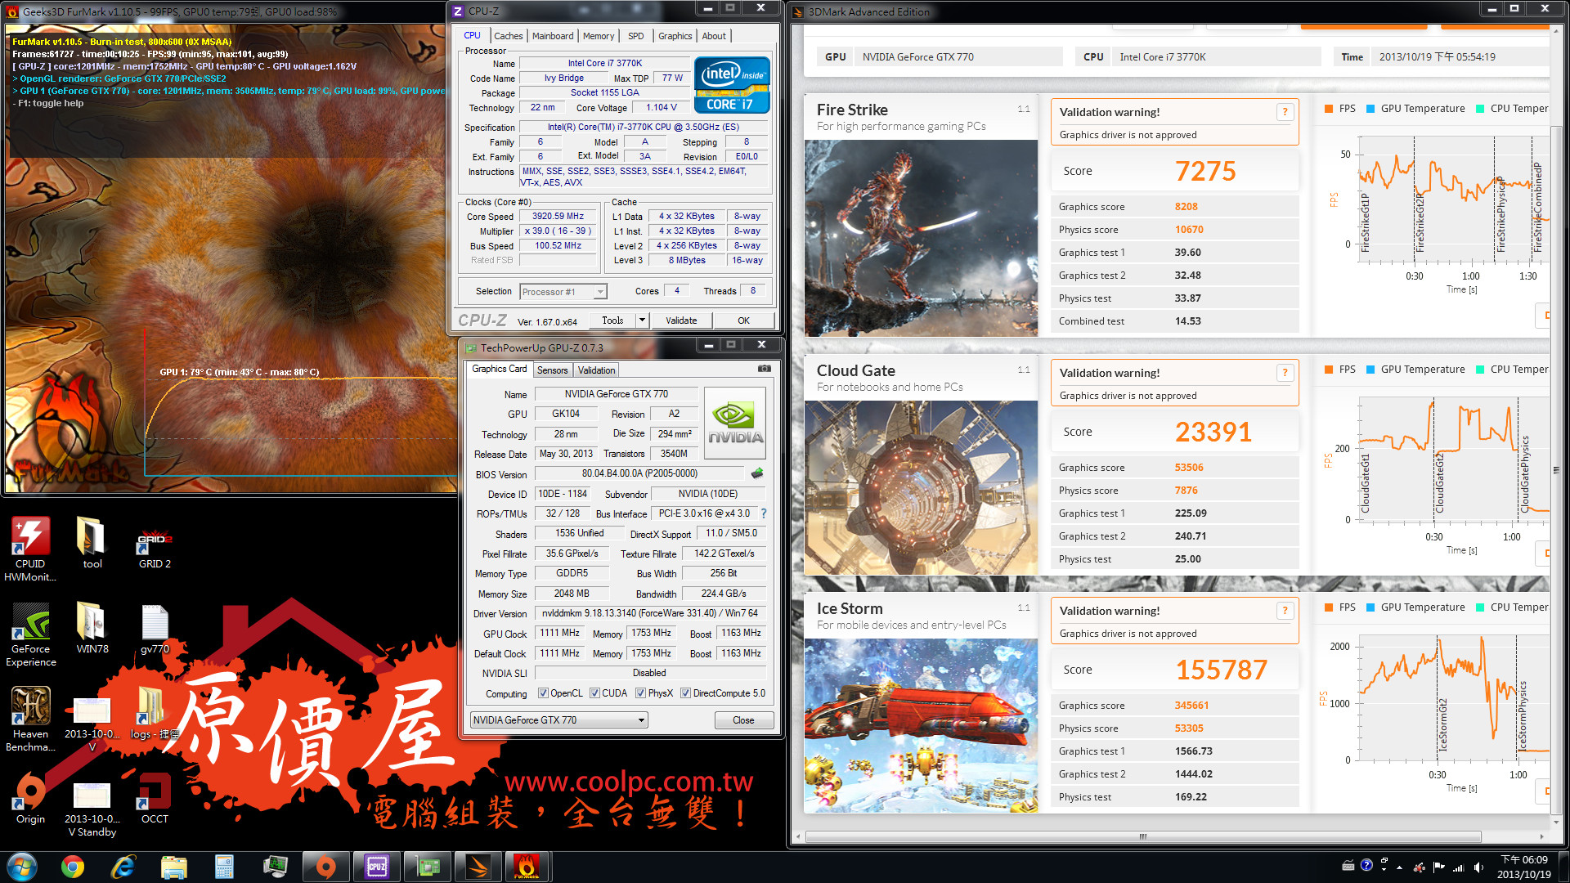Open the Windows Start menu
1570x883 pixels.
pos(22,867)
